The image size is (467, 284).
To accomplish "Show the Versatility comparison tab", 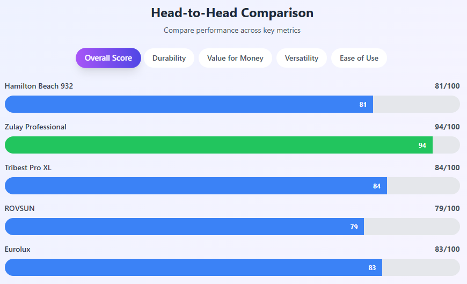I will click(x=302, y=58).
